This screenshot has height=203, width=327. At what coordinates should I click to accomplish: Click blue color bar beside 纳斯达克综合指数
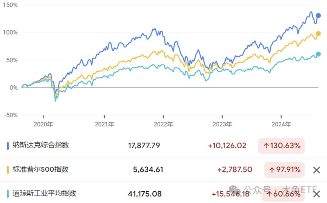(x=8, y=146)
